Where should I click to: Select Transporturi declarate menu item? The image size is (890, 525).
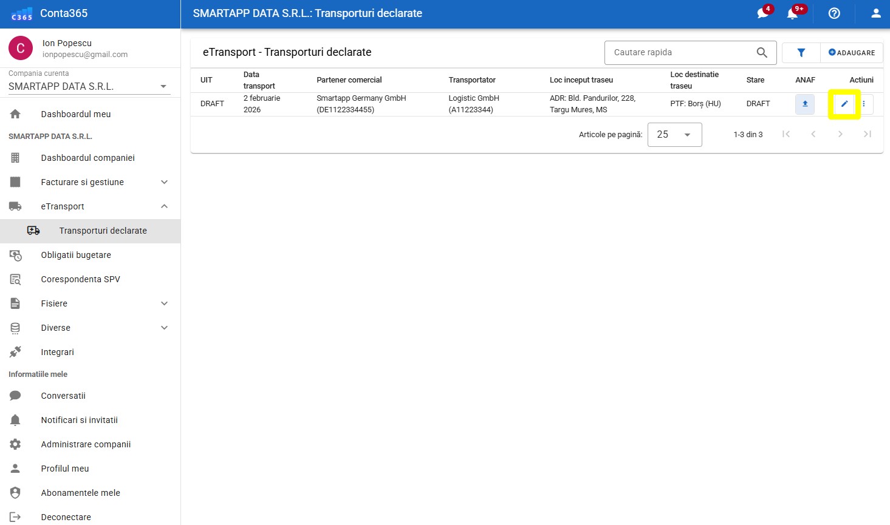click(x=103, y=231)
